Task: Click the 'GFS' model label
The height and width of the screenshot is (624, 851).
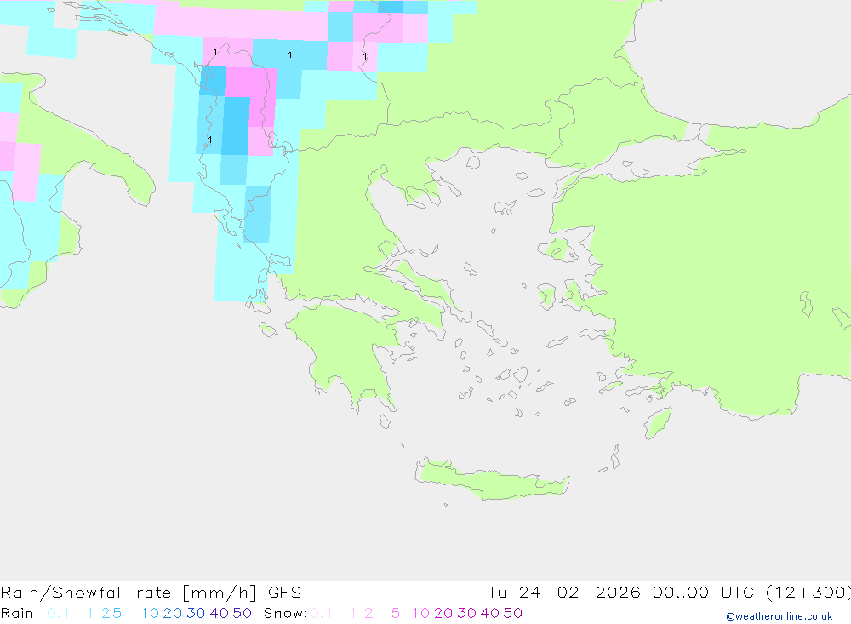Action: [284, 593]
